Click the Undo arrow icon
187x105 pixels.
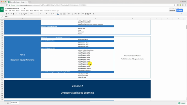[x=9, y=14]
